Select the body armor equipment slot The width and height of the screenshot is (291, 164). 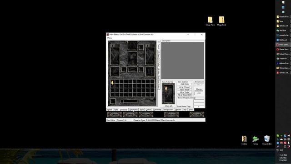point(132,58)
